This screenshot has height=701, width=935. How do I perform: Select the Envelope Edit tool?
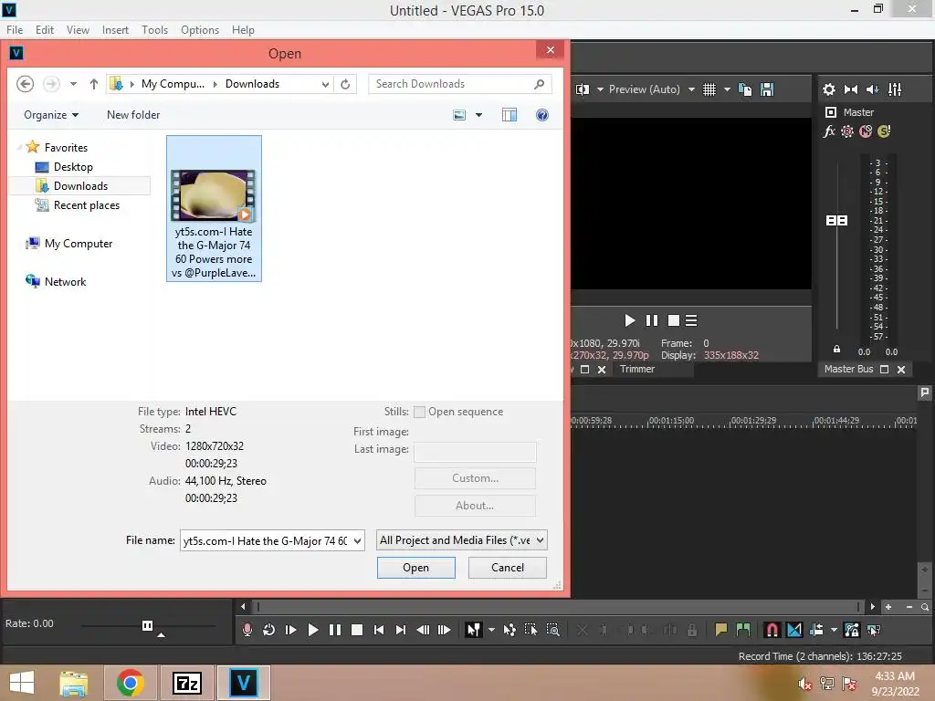pos(510,630)
